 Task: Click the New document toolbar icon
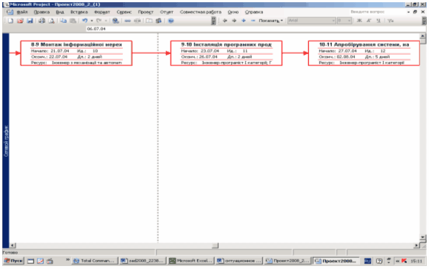(10, 21)
